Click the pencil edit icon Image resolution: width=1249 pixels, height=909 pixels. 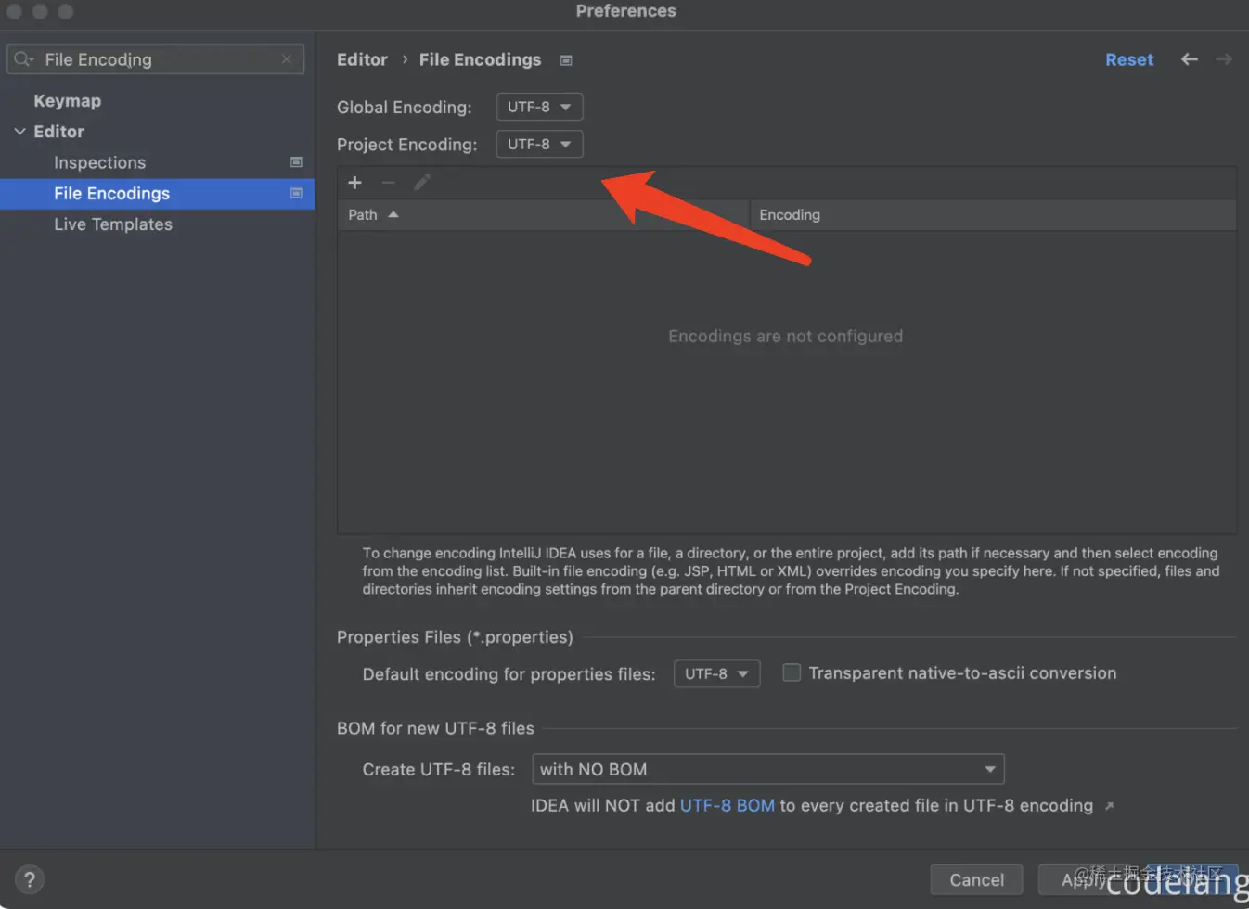pos(422,183)
